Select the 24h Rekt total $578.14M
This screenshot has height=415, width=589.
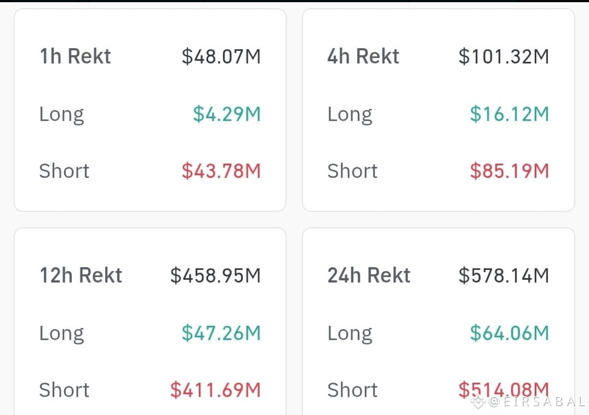[x=504, y=276]
